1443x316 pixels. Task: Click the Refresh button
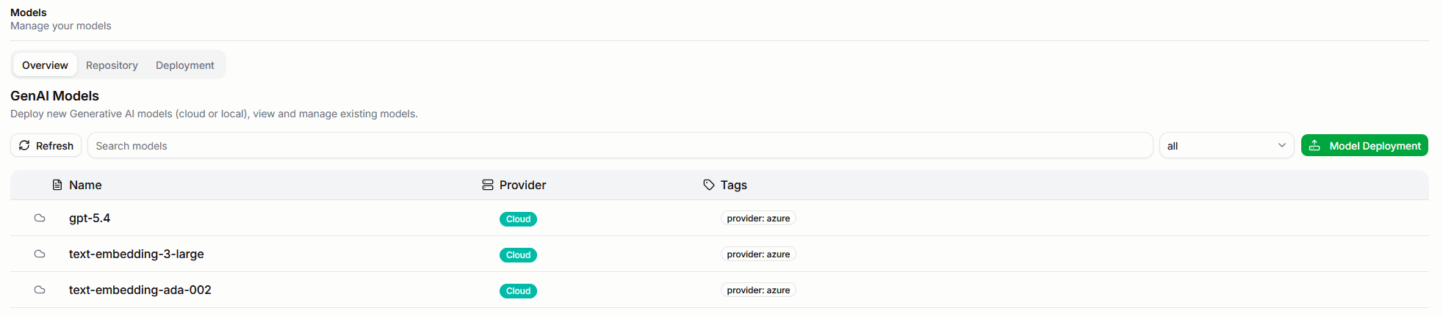[x=46, y=145]
